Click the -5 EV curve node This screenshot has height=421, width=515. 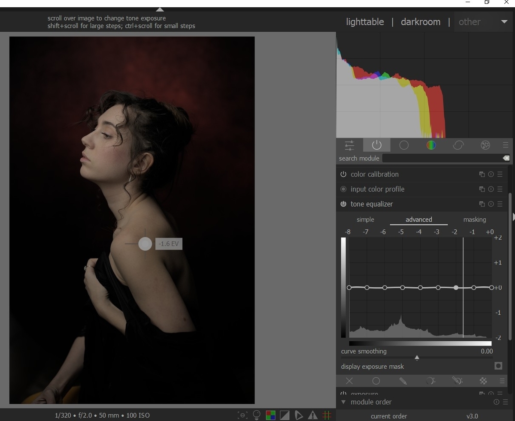403,288
